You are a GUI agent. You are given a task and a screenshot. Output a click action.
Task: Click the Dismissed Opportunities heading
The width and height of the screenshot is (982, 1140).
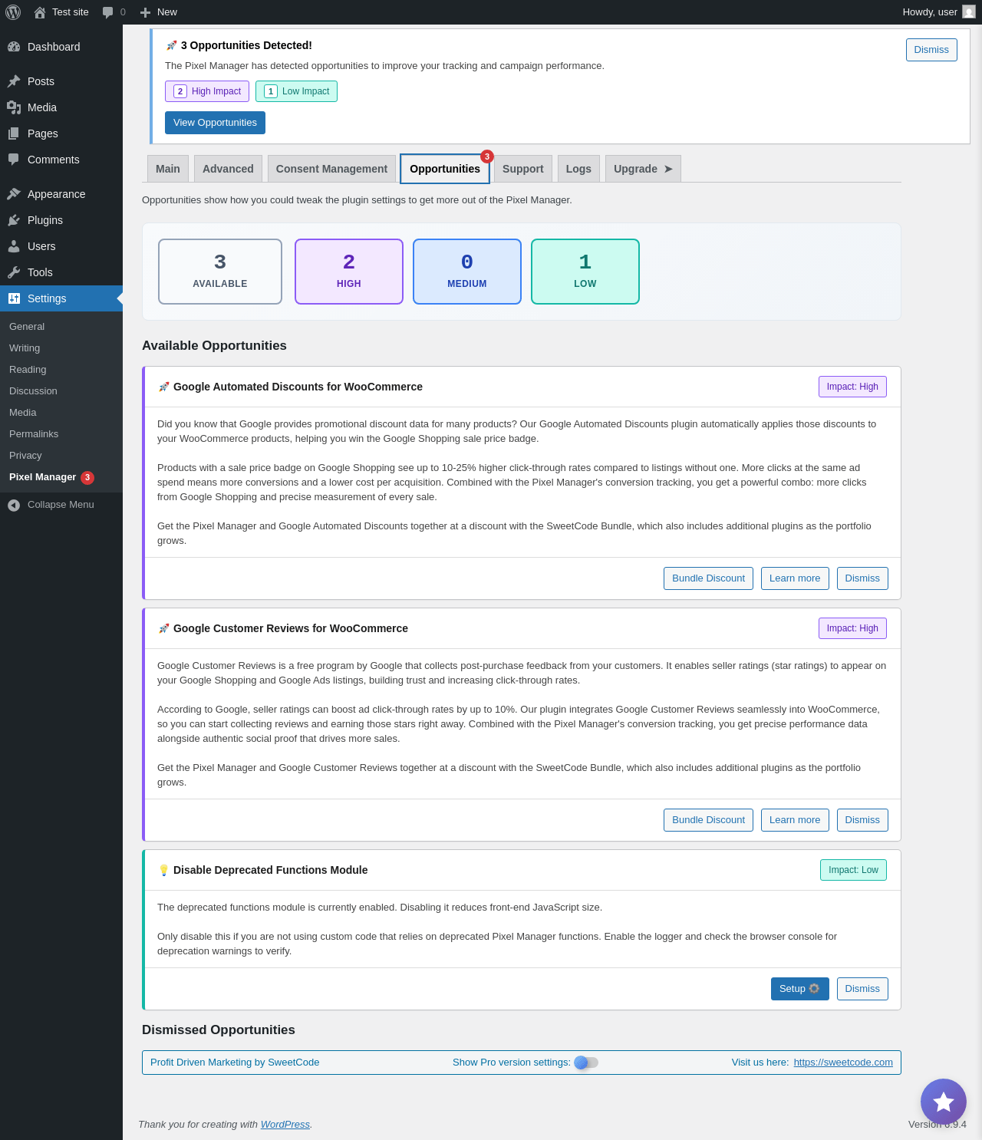point(219,1030)
